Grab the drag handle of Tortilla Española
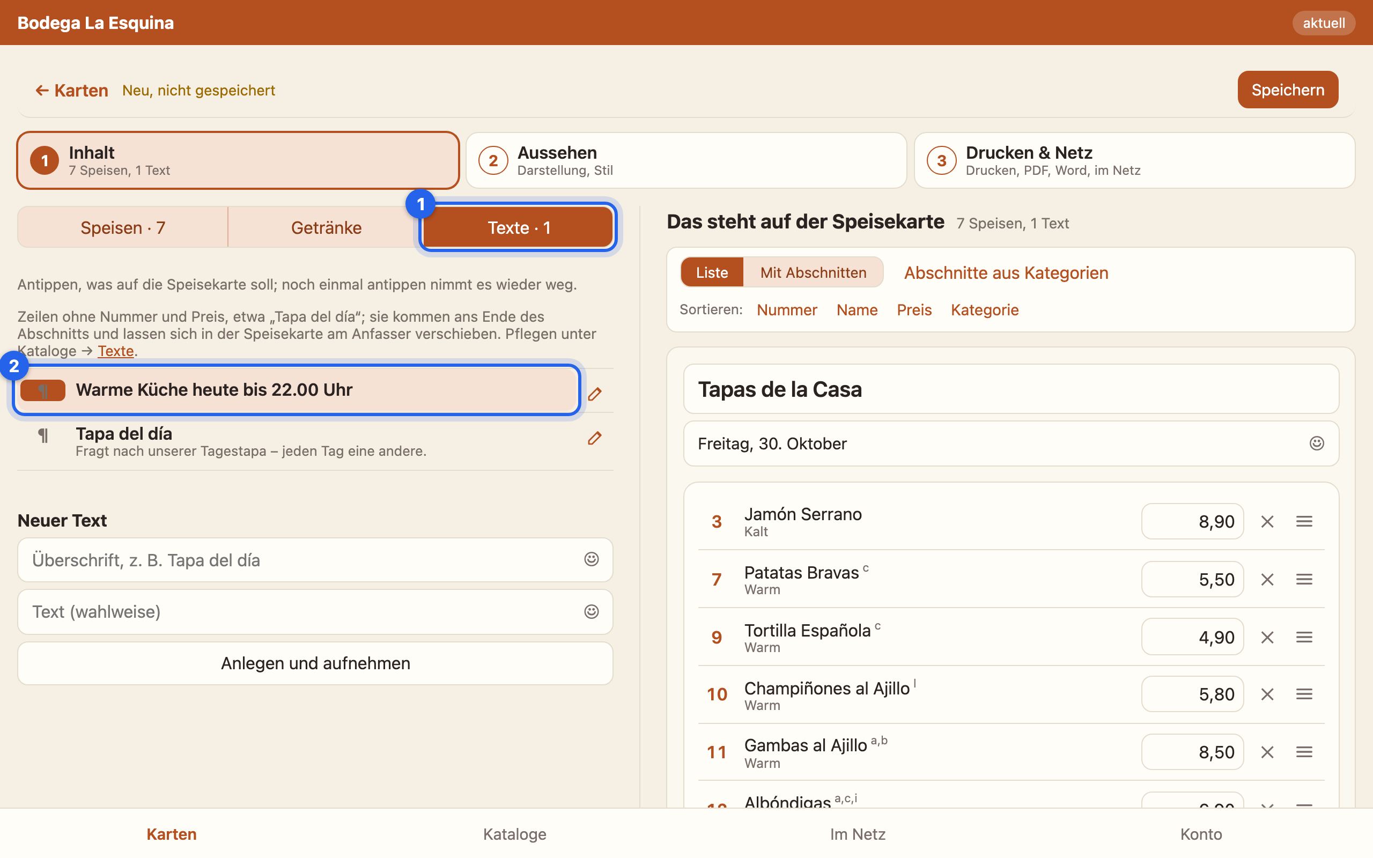1373x858 pixels. [1304, 637]
